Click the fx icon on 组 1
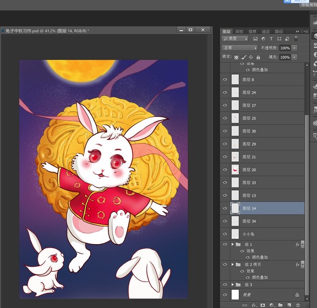This screenshot has width=317, height=308. (x=297, y=244)
